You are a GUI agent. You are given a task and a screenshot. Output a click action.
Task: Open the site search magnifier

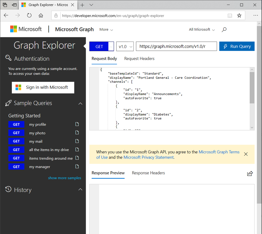224,30
